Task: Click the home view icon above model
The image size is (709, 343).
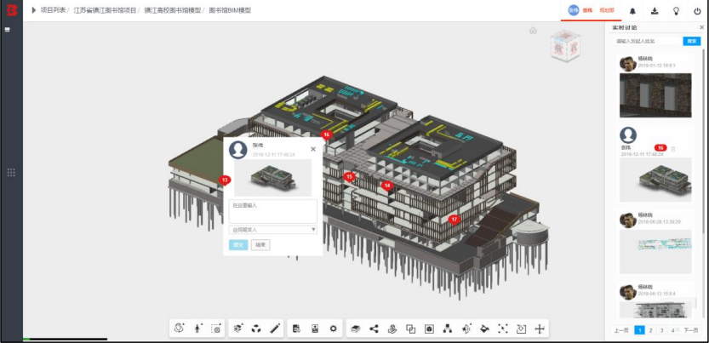Action: point(533,31)
